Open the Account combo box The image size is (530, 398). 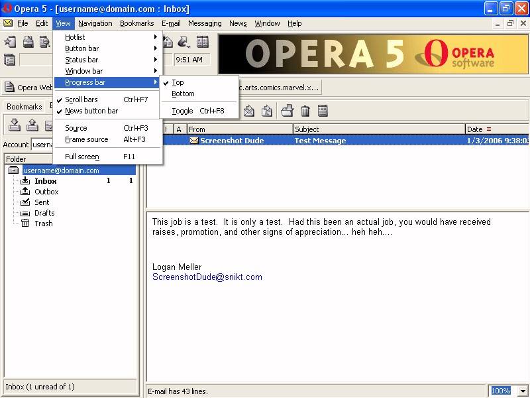tap(42, 145)
